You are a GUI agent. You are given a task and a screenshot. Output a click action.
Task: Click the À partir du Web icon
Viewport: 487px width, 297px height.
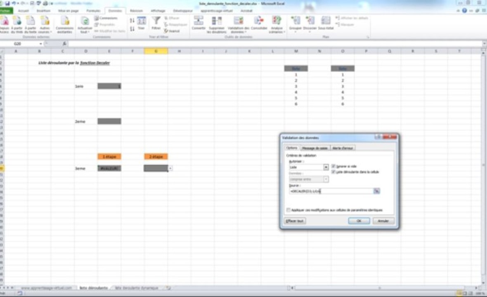coord(17,24)
